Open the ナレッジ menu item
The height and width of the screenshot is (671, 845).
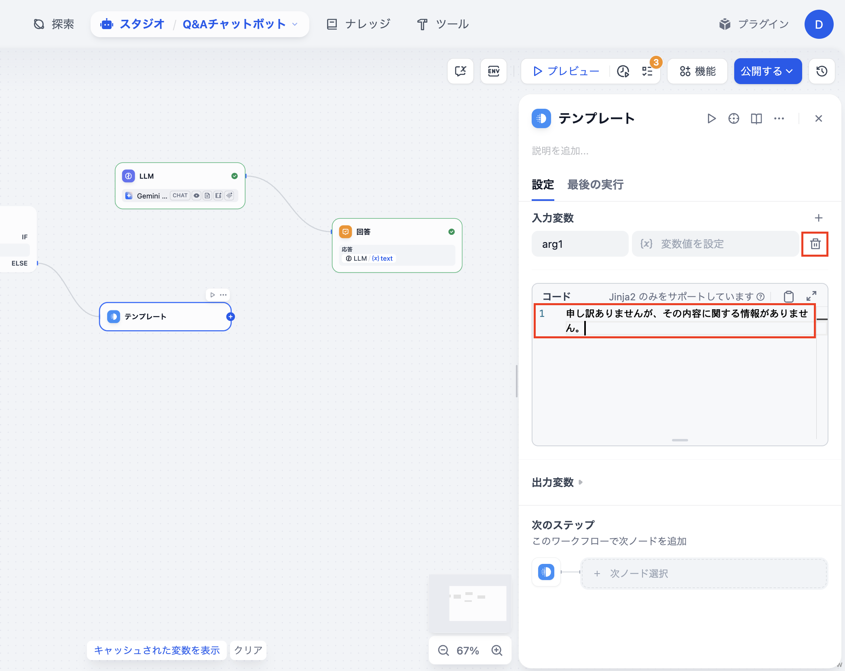[358, 24]
